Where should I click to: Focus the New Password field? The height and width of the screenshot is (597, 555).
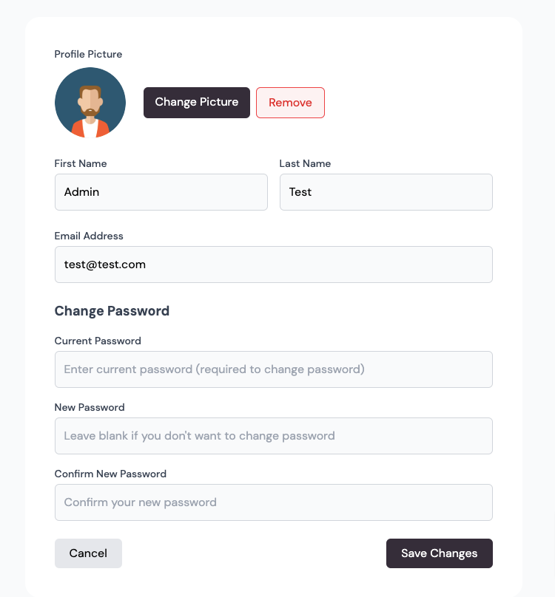pyautogui.click(x=273, y=436)
